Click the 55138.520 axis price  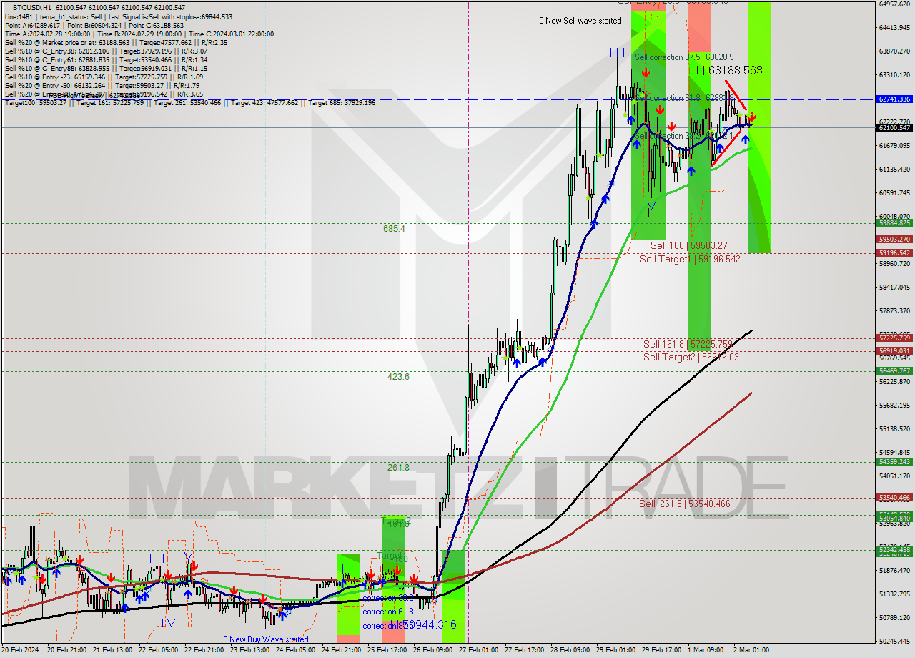[894, 428]
